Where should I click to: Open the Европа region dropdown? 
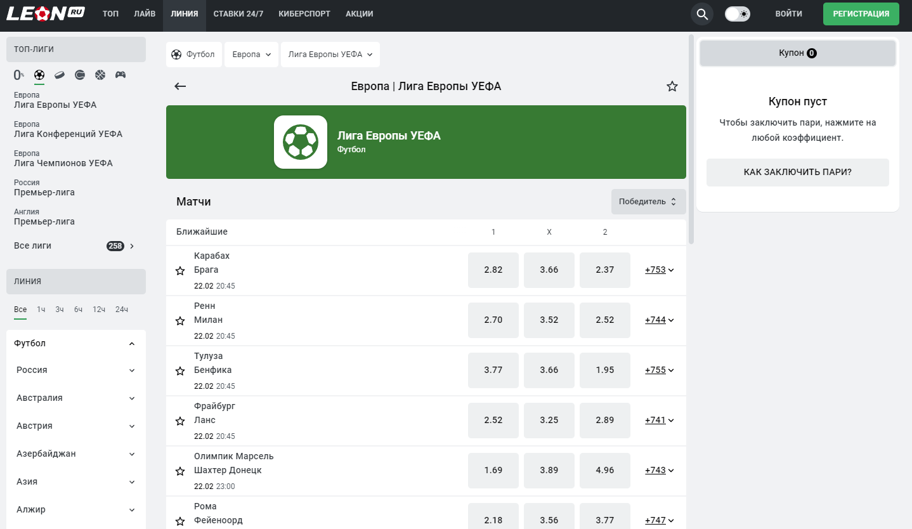(251, 55)
